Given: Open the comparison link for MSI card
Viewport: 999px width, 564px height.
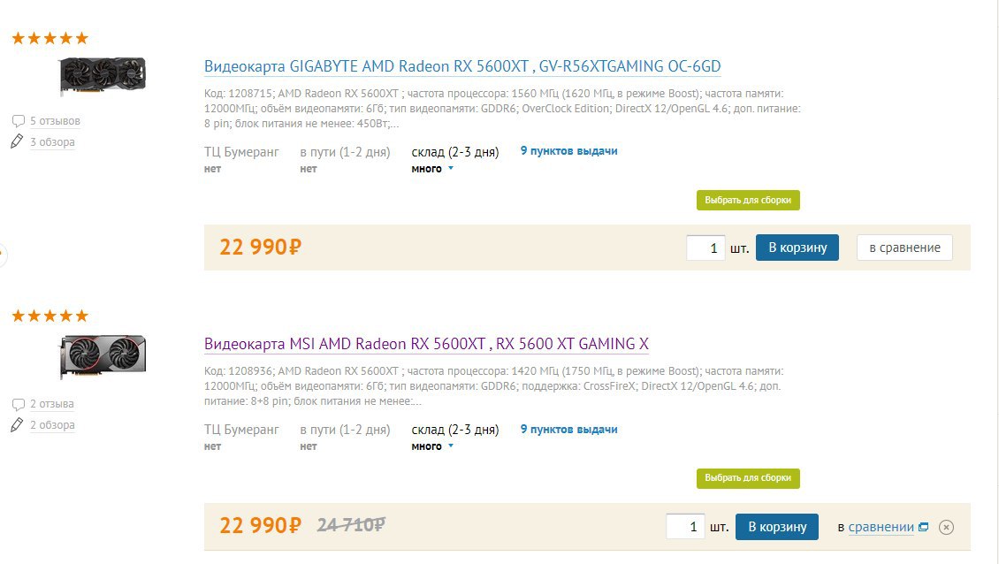Looking at the screenshot, I should click(x=881, y=528).
